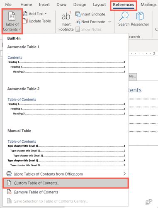
Task: Click the Custom Table of Contents icon
Action: coord(9,183)
